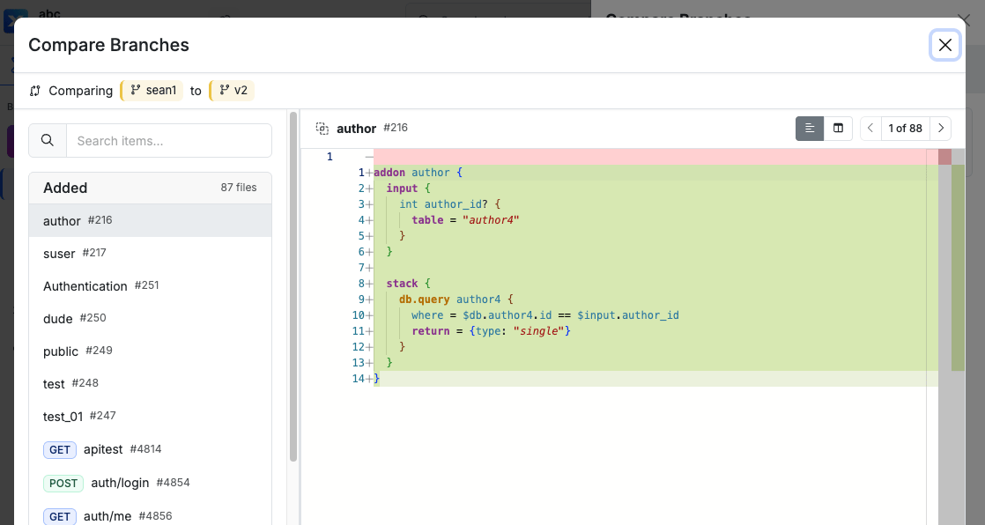This screenshot has height=525, width=985.
Task: Open the test_01 #247 item
Action: 150,417
